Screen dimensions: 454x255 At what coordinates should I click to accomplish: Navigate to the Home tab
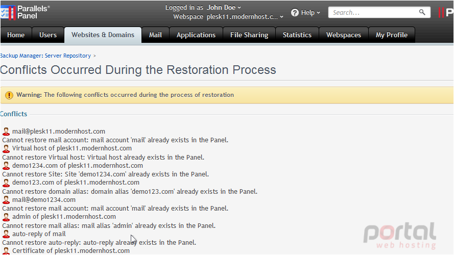pos(16,35)
